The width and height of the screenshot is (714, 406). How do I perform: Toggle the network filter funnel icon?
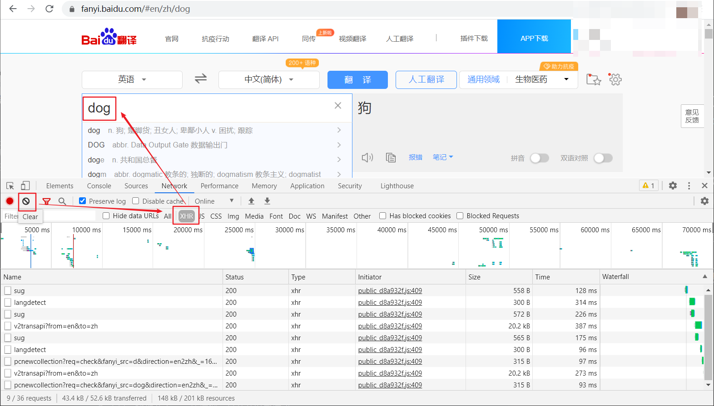click(46, 201)
